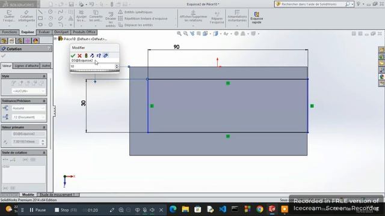Click Décaler les entités tool
This screenshot has height=216, width=385.
[111, 20]
